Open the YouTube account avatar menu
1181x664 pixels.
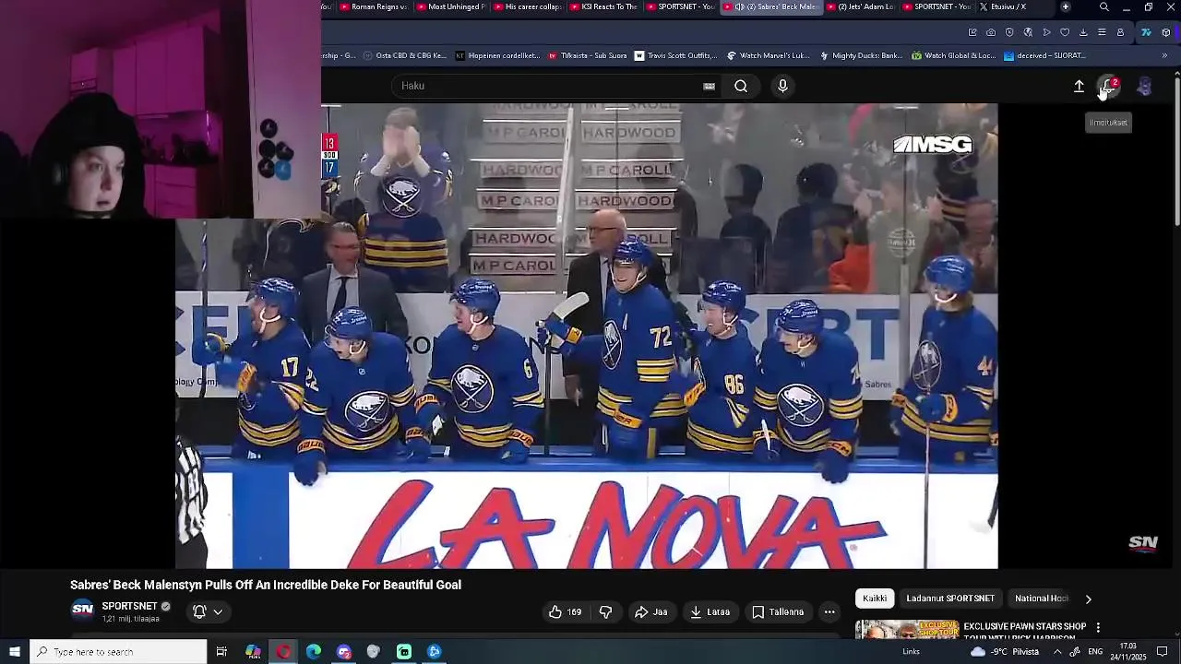tap(1144, 86)
